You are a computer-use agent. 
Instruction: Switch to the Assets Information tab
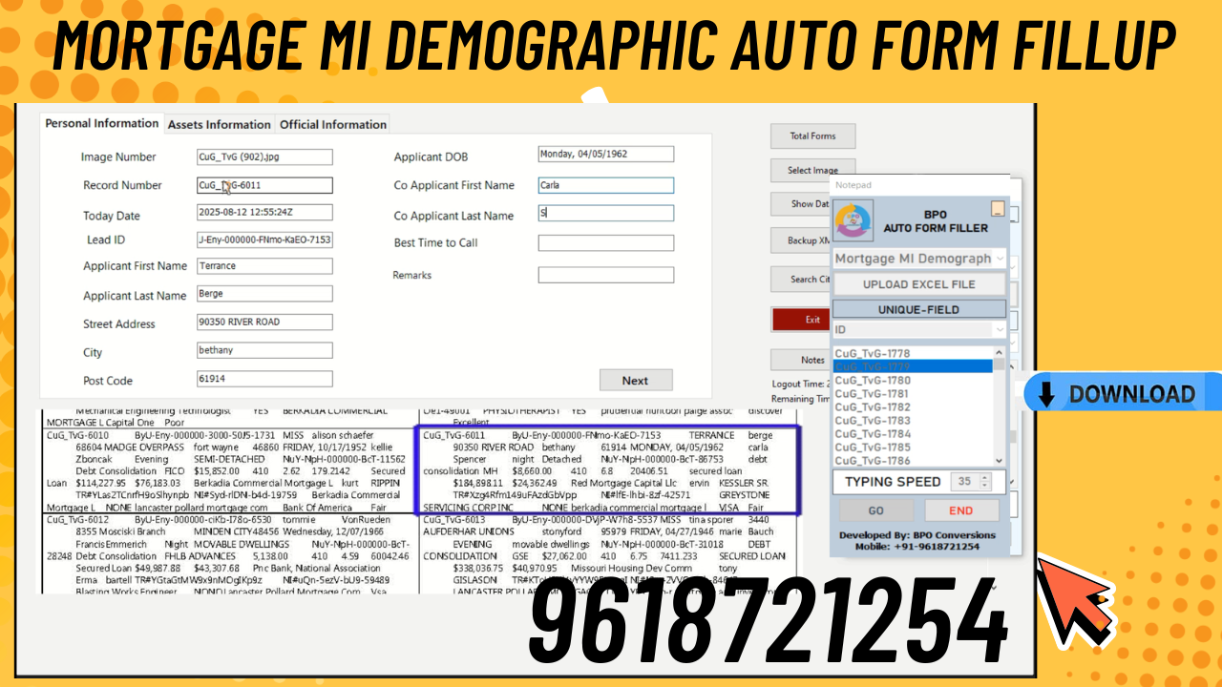(x=218, y=124)
